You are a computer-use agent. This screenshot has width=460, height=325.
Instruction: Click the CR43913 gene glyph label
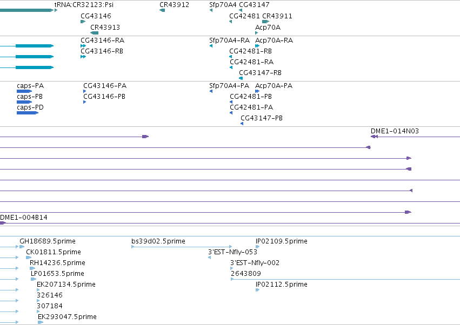coord(105,27)
